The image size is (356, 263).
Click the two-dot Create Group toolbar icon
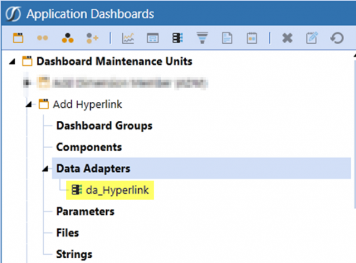[x=42, y=39]
